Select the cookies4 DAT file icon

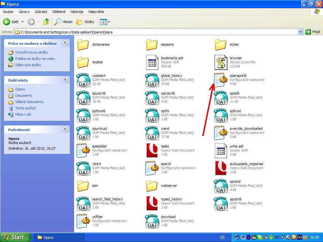[83, 80]
